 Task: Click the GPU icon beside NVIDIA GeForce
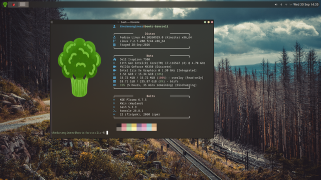[114, 66]
